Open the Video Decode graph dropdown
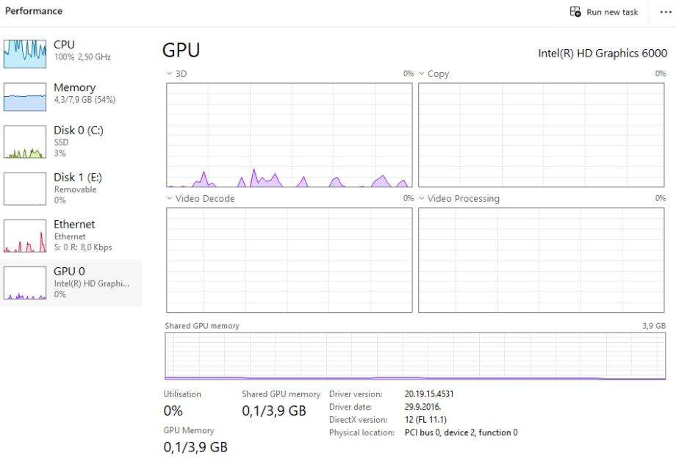Screen dimensions: 676x464 click(169, 199)
